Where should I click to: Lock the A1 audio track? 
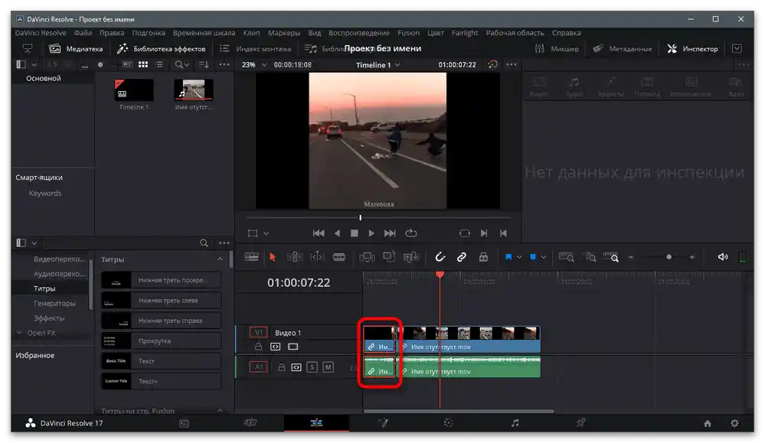(x=282, y=367)
